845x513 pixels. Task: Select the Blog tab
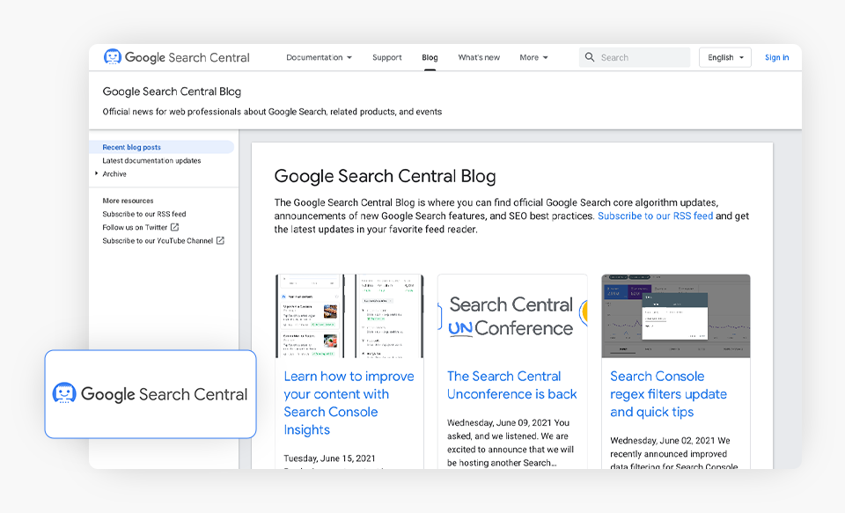coord(430,57)
